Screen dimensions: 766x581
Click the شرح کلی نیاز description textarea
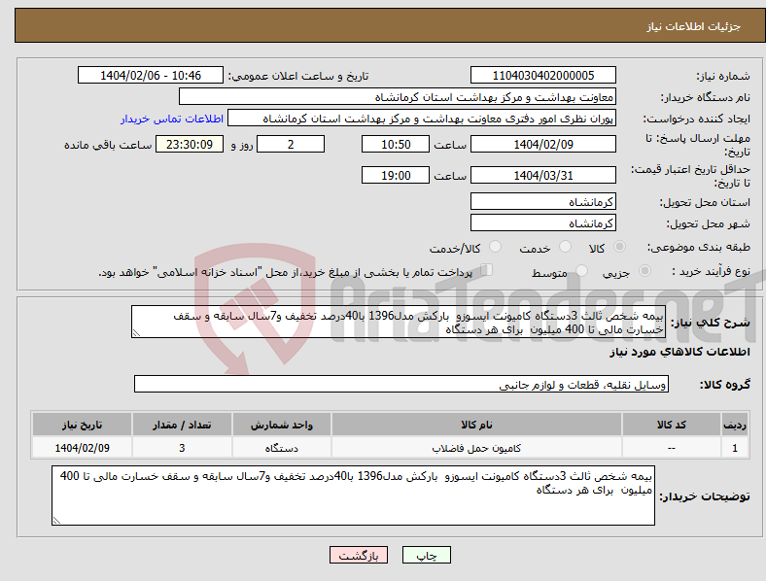click(399, 322)
